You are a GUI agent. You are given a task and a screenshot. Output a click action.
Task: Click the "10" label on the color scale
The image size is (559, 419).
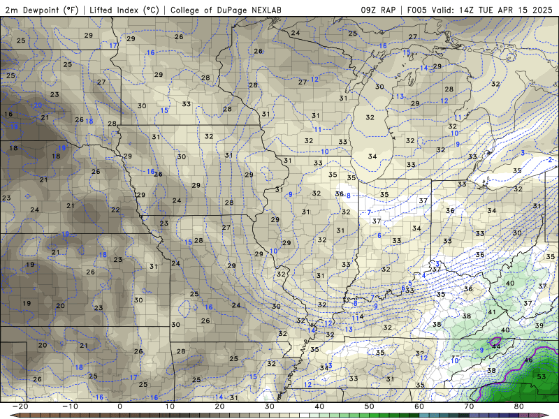(x=170, y=406)
